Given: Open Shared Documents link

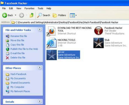Looking at the screenshot, I should click(20, 83).
